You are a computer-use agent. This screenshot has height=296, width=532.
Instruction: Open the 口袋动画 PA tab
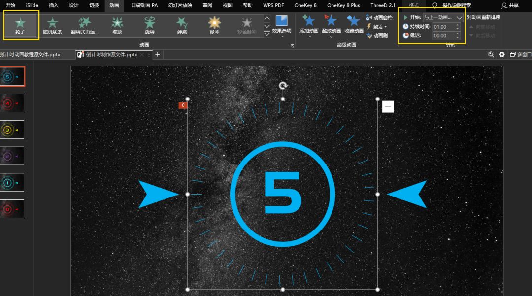[x=144, y=5]
